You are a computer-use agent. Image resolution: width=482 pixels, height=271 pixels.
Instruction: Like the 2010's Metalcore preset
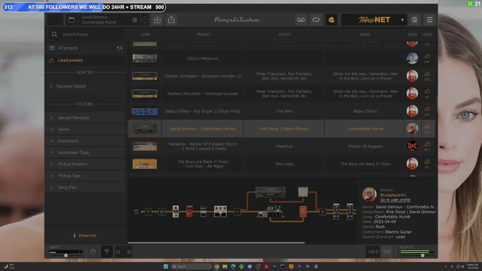point(427,56)
